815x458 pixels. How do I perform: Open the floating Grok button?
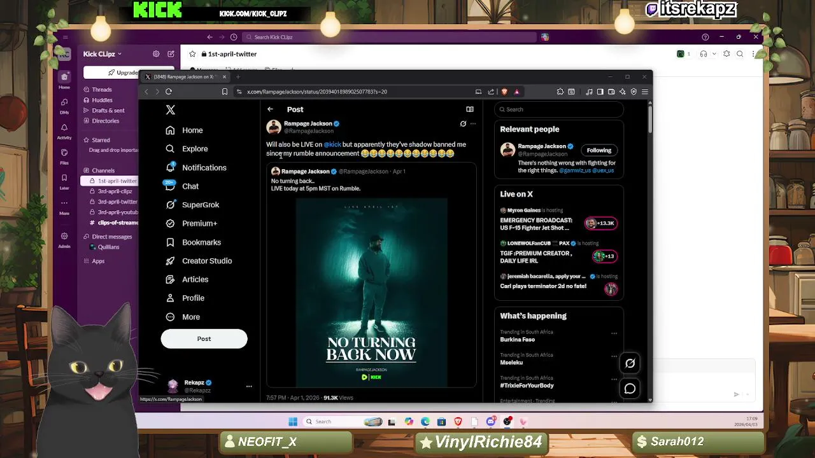coord(630,363)
